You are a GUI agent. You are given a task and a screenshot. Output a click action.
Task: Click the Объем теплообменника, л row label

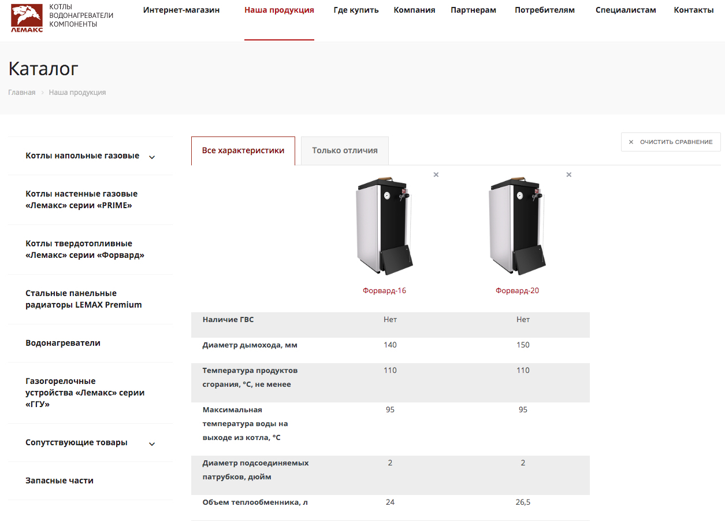(255, 502)
